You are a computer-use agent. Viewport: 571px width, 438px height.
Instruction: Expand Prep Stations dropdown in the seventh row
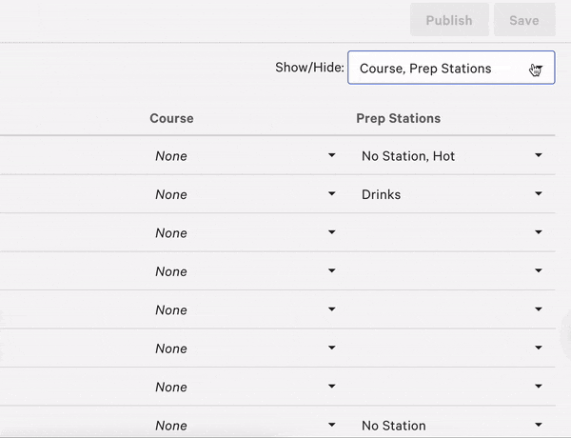pos(450,387)
